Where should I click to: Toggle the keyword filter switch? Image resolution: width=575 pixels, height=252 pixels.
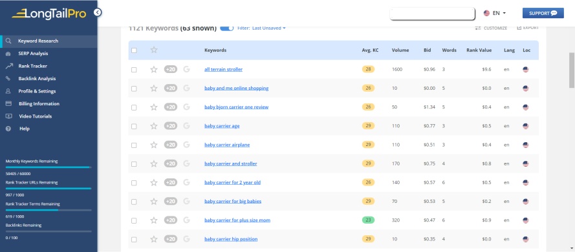226,28
